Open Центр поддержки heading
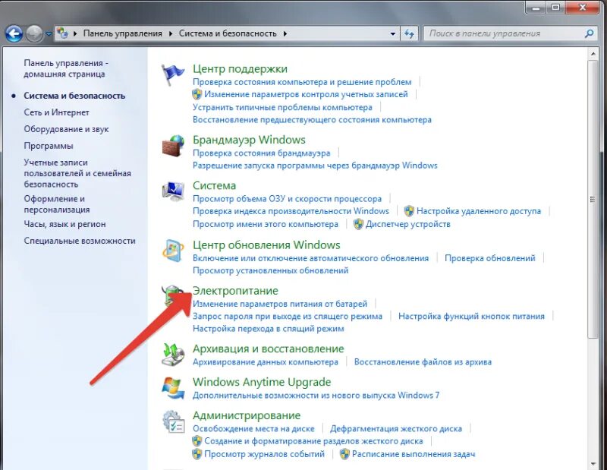Screen dimensions: 607x470 (x=240, y=68)
